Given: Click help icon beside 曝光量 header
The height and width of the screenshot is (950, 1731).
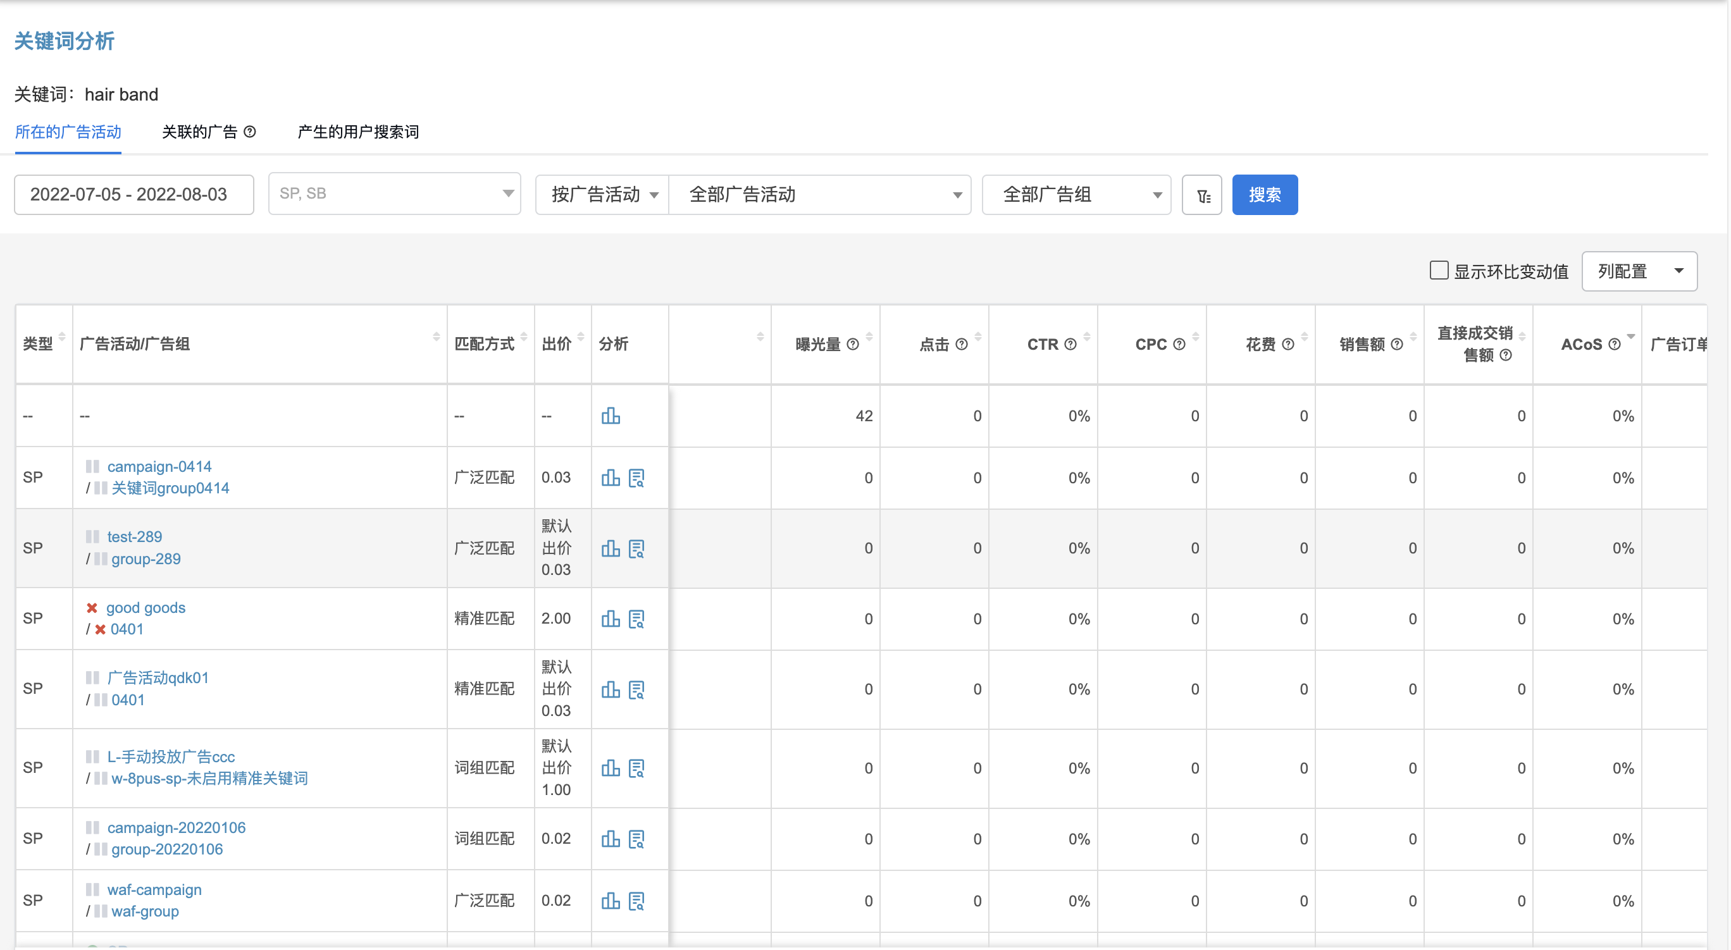Looking at the screenshot, I should coord(853,344).
